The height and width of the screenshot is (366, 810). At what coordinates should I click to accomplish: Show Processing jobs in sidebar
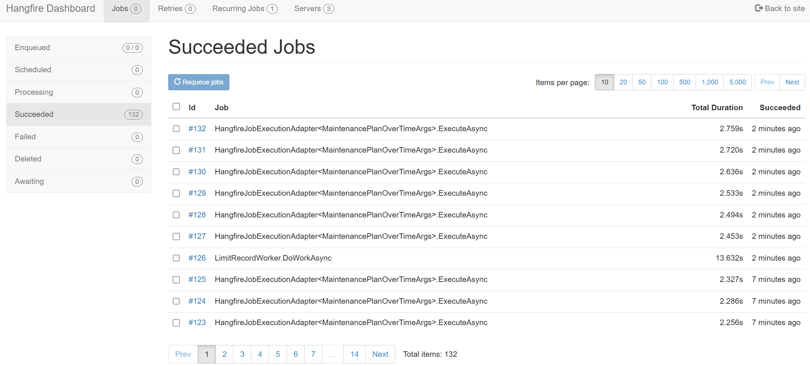coord(79,92)
